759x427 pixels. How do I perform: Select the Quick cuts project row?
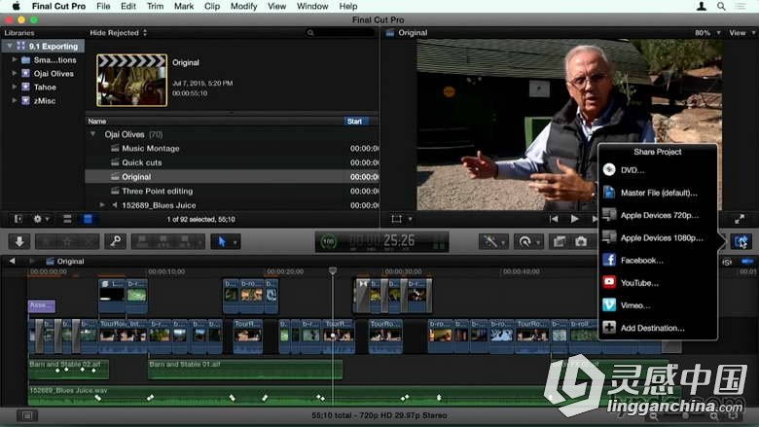coord(232,162)
